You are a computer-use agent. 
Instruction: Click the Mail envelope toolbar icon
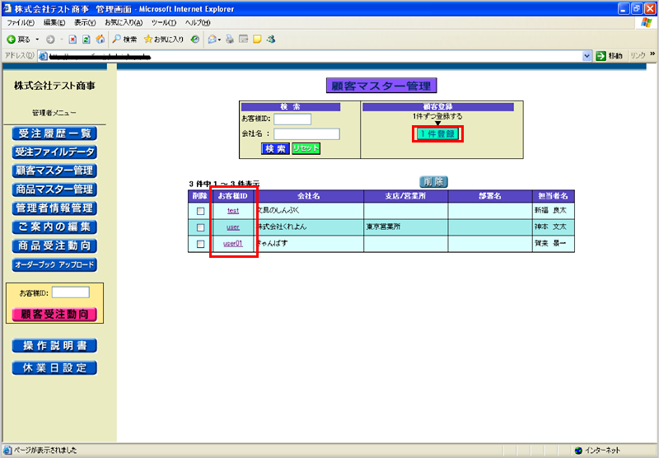pos(212,39)
